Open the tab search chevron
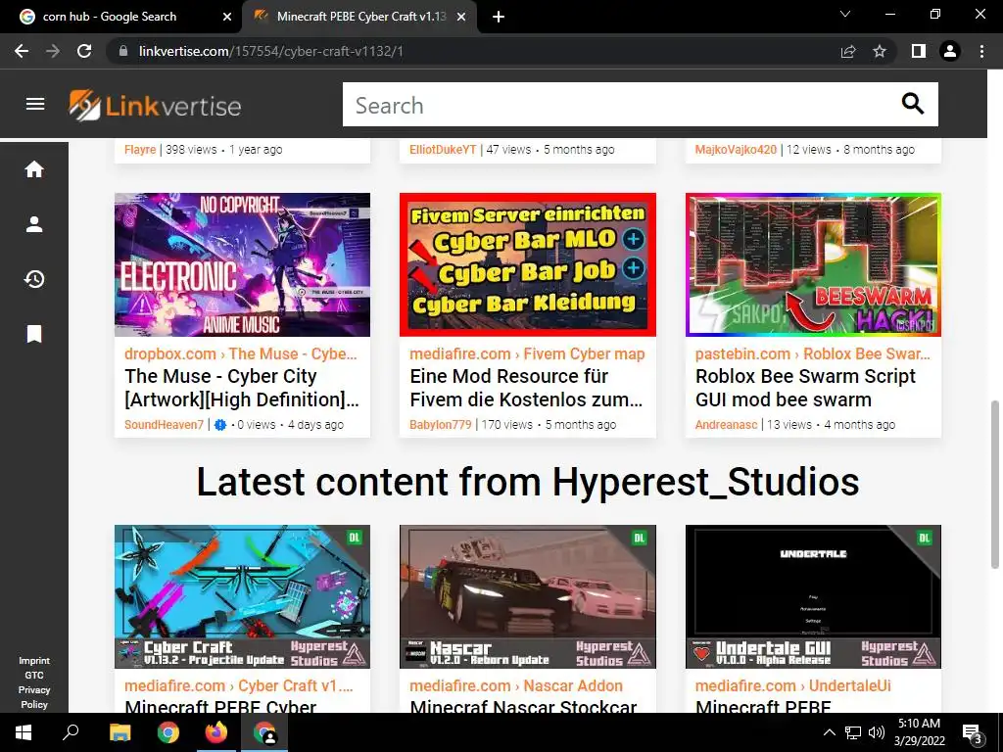1003x752 pixels. [845, 14]
